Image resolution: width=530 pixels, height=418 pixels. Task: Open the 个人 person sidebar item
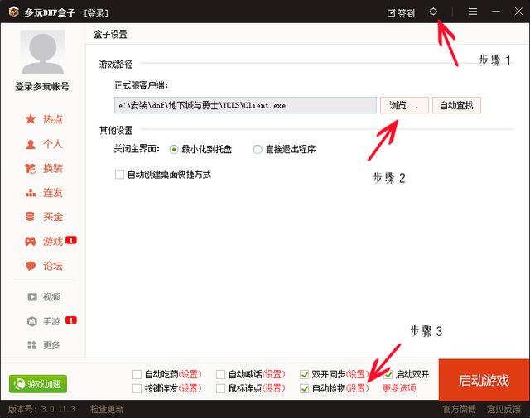coord(44,144)
